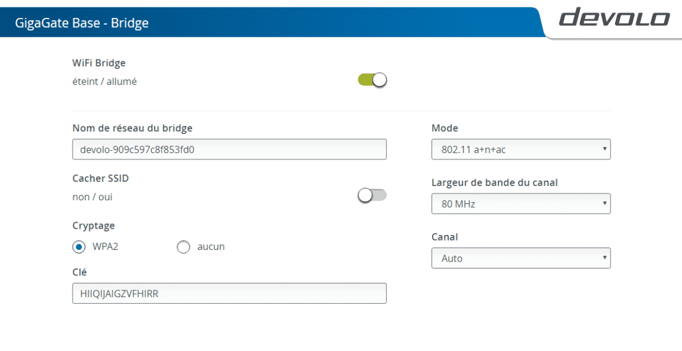Select the WPA2 encryption radio button
682x351 pixels.
click(x=79, y=247)
